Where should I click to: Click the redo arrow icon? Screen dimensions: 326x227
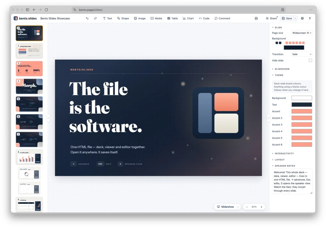click(x=95, y=18)
